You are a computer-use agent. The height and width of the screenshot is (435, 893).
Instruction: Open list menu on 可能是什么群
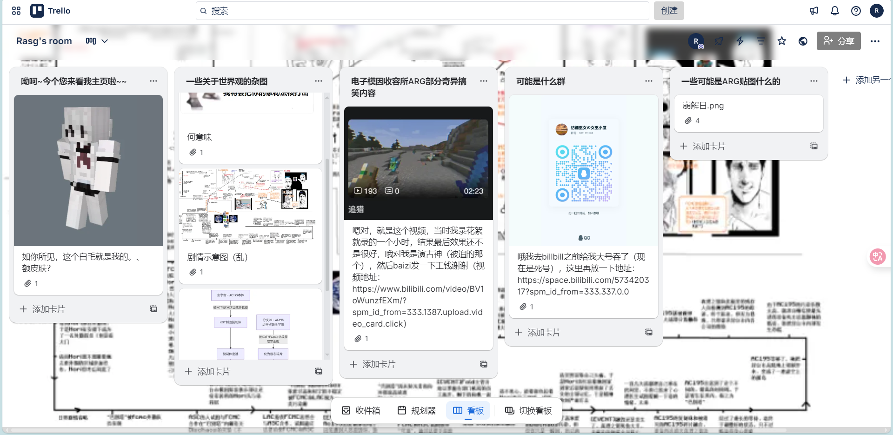(649, 80)
